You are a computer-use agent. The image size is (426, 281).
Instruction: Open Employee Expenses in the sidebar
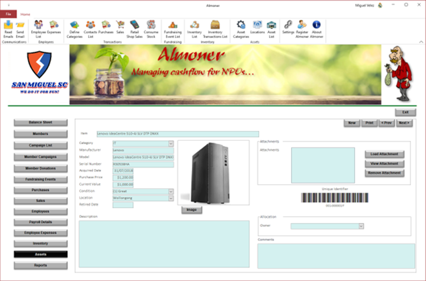41,233
